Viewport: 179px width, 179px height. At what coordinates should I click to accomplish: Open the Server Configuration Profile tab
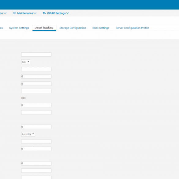tap(132, 28)
